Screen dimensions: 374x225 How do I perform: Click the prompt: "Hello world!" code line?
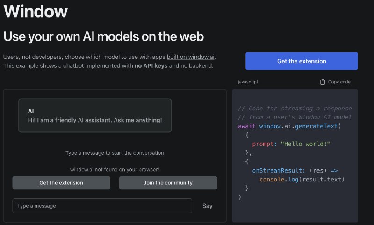[291, 144]
